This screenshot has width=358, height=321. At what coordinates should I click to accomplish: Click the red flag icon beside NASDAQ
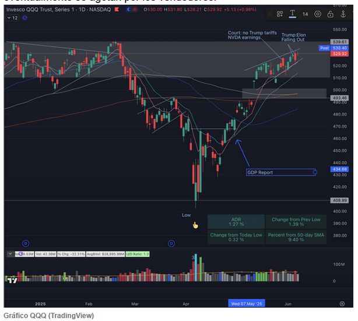tap(117, 9)
